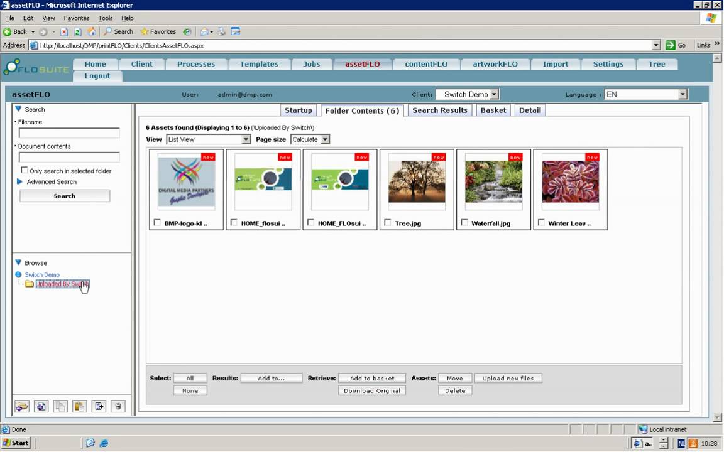
Task: Click the copy icon in browse toolbar
Action: pyautogui.click(x=60, y=406)
